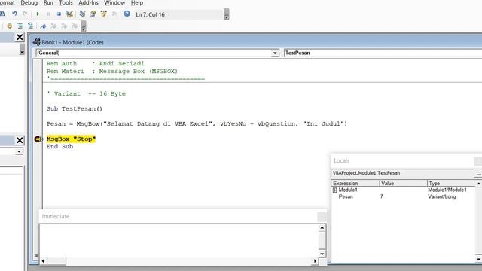Viewport: 482px width, 271px height.
Task: Click the Next Bookmark icon
Action: point(53,26)
